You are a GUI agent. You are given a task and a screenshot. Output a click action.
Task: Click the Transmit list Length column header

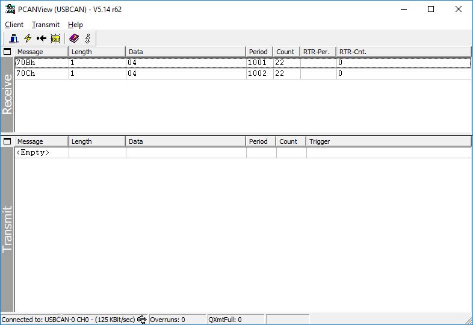click(x=97, y=141)
